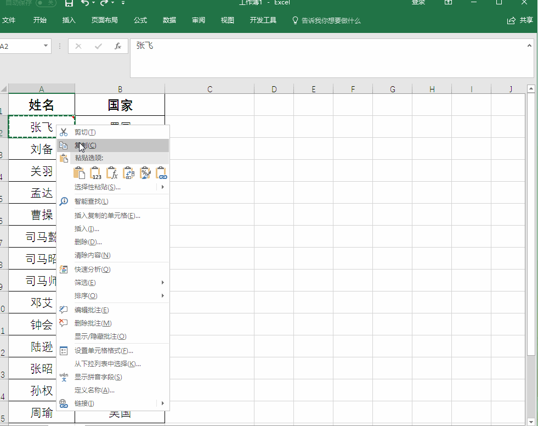
Task: Click the Link globe icon
Action: (x=64, y=403)
